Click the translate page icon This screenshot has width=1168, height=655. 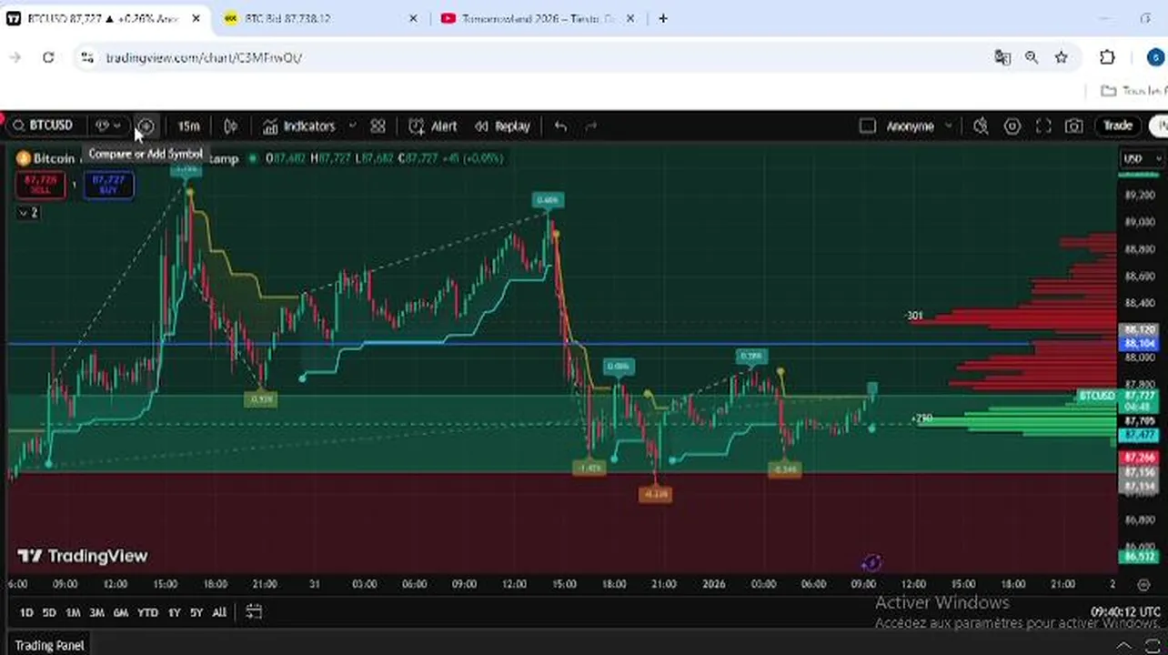click(1002, 57)
